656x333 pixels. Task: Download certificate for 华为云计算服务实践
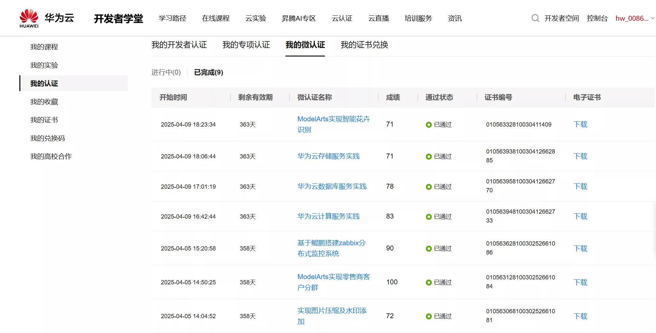[x=580, y=216]
